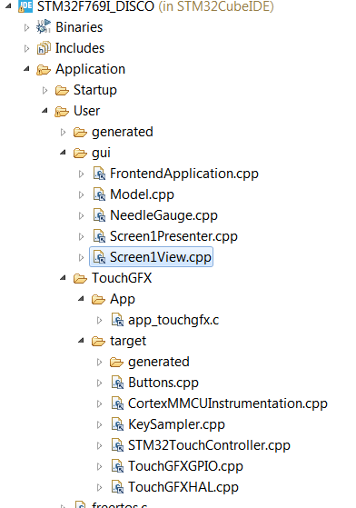Click the app_touchgfx.c file icon
The image size is (356, 508).
pos(117,320)
